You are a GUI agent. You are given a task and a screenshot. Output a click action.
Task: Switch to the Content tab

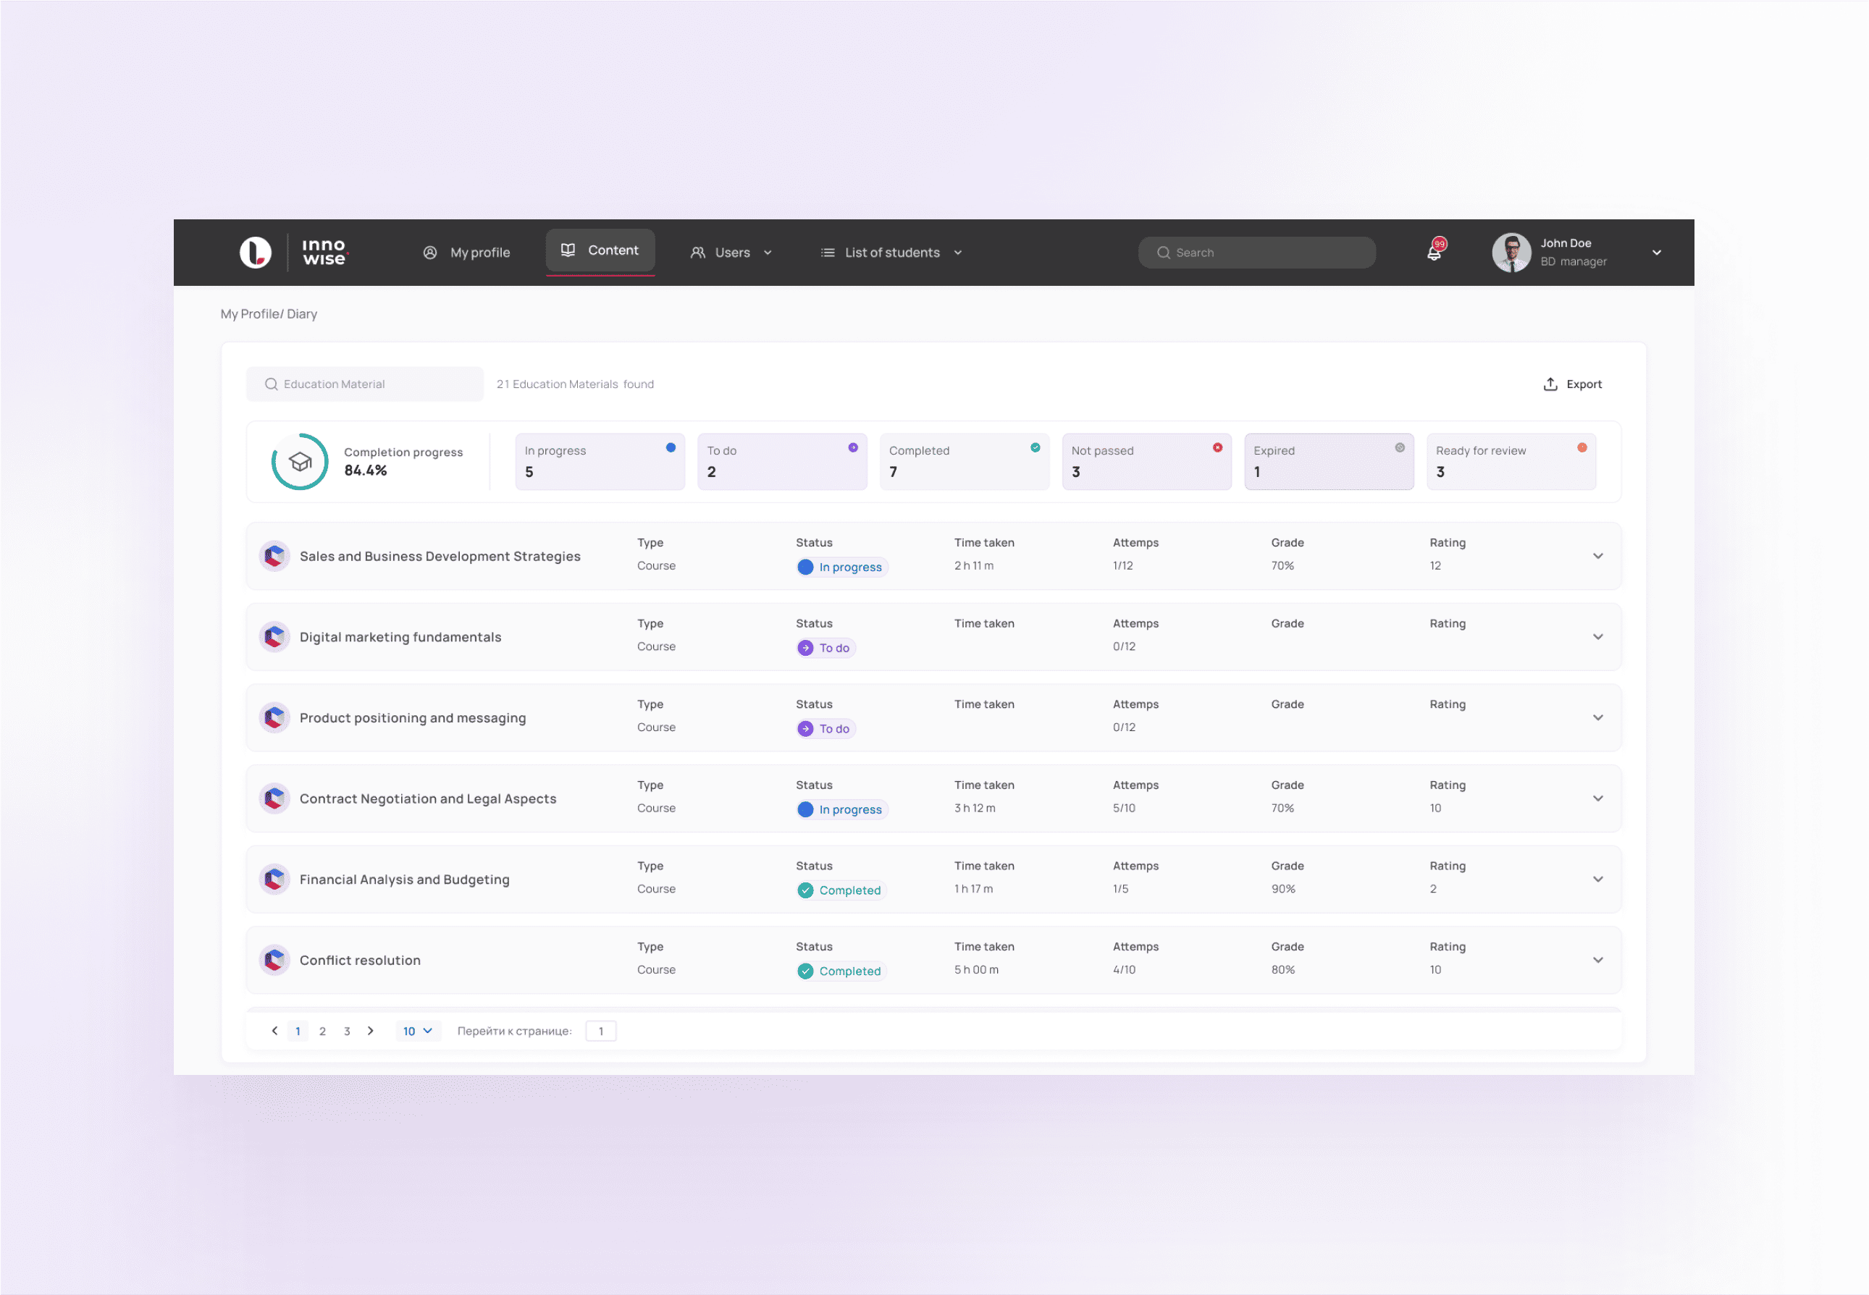point(600,250)
